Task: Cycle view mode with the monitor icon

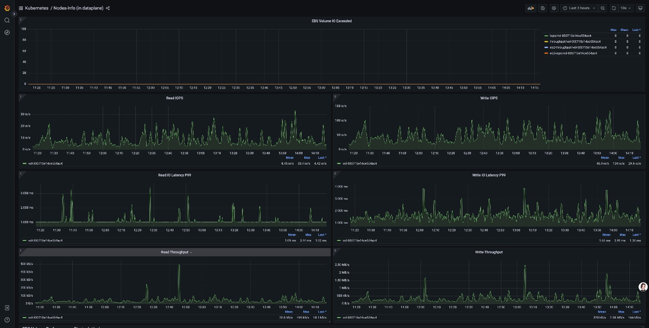Action: pyautogui.click(x=640, y=8)
